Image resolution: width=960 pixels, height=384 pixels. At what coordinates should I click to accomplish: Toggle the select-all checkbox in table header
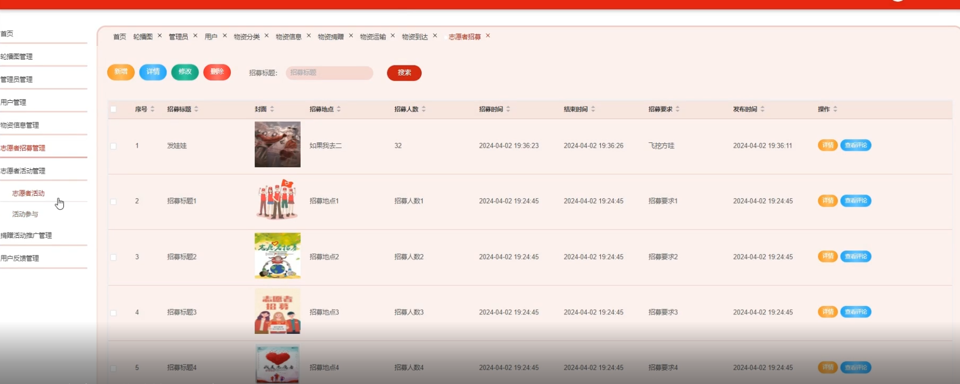(x=113, y=109)
